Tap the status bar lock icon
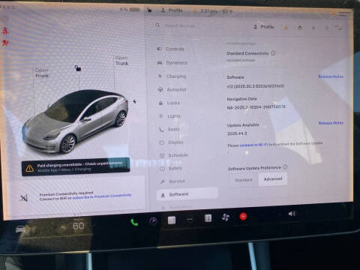Viewport: 360px width, 270px height. [149, 10]
